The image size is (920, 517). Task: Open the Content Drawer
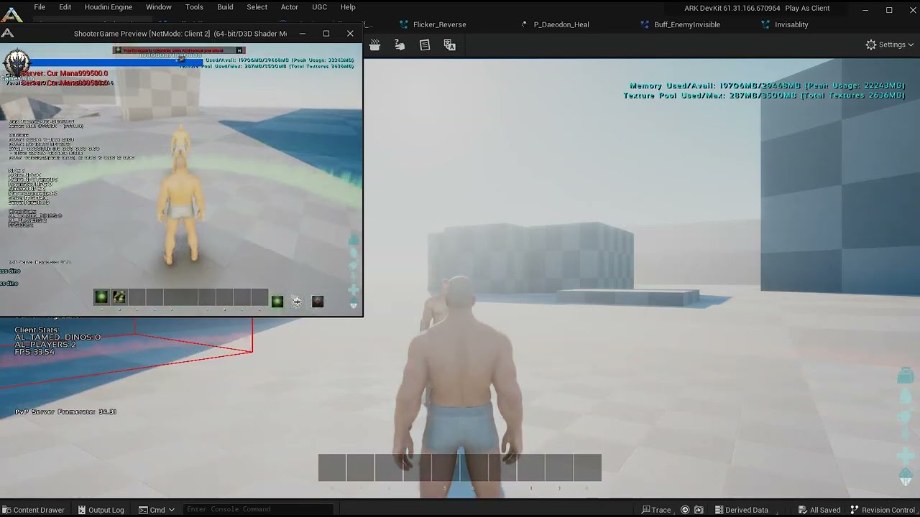[x=33, y=510]
